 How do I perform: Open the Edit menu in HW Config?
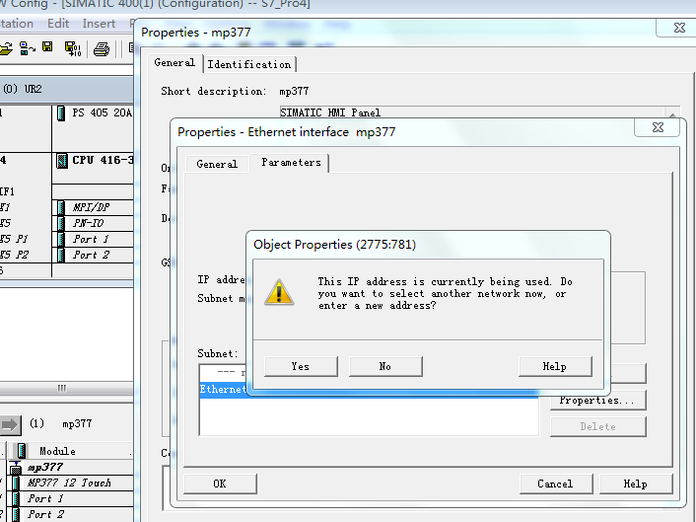coord(58,24)
